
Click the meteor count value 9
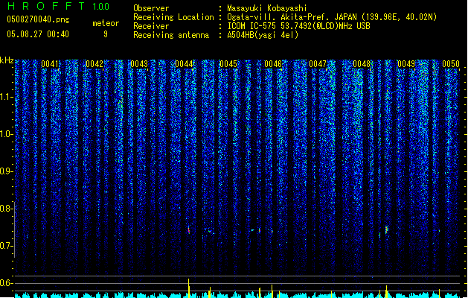(x=106, y=34)
